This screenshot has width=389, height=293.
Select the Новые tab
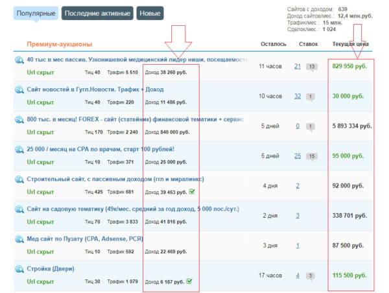[x=150, y=13]
